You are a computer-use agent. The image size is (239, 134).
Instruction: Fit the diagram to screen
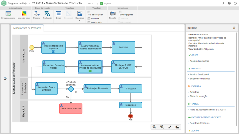point(170,127)
